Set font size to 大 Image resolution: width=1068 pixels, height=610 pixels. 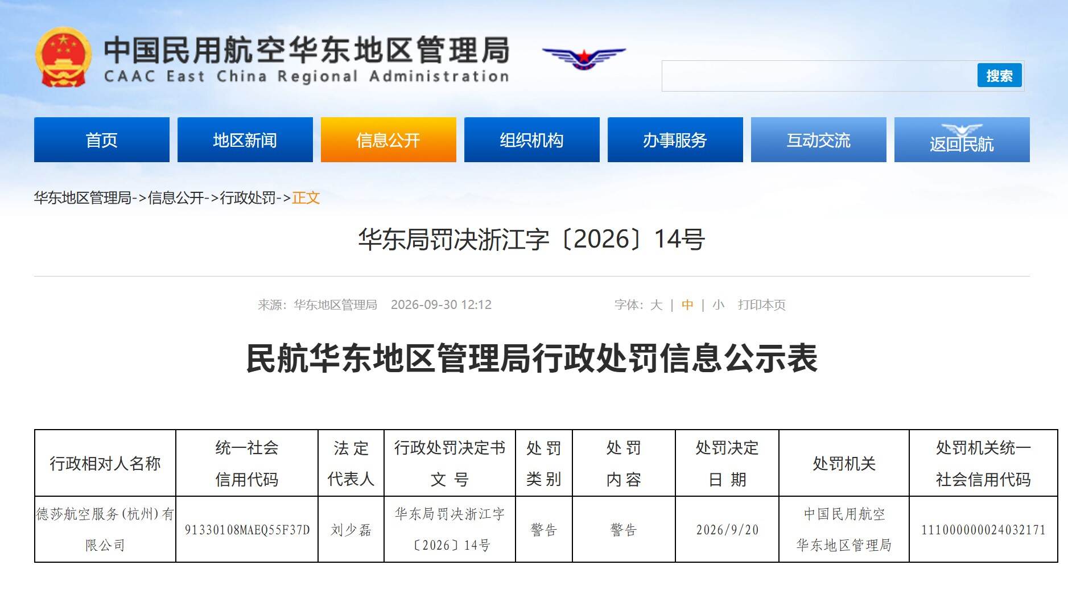pyautogui.click(x=657, y=305)
